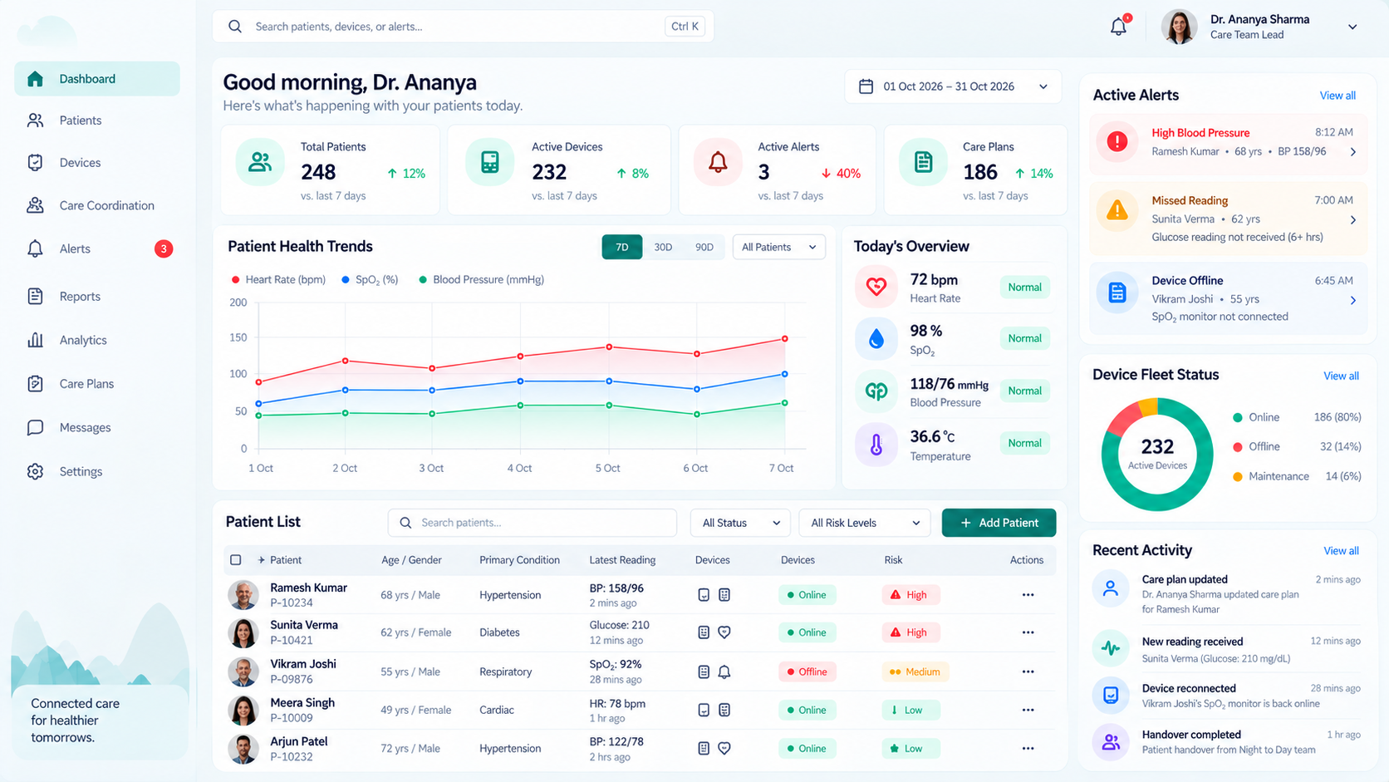Viewport: 1389px width, 782px height.
Task: Click the heart device icon in Sunita Verma's row
Action: [x=724, y=632]
